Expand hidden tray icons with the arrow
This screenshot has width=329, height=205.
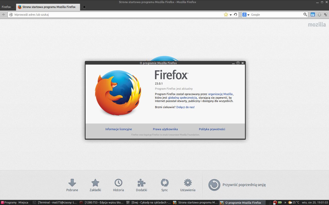point(285,202)
